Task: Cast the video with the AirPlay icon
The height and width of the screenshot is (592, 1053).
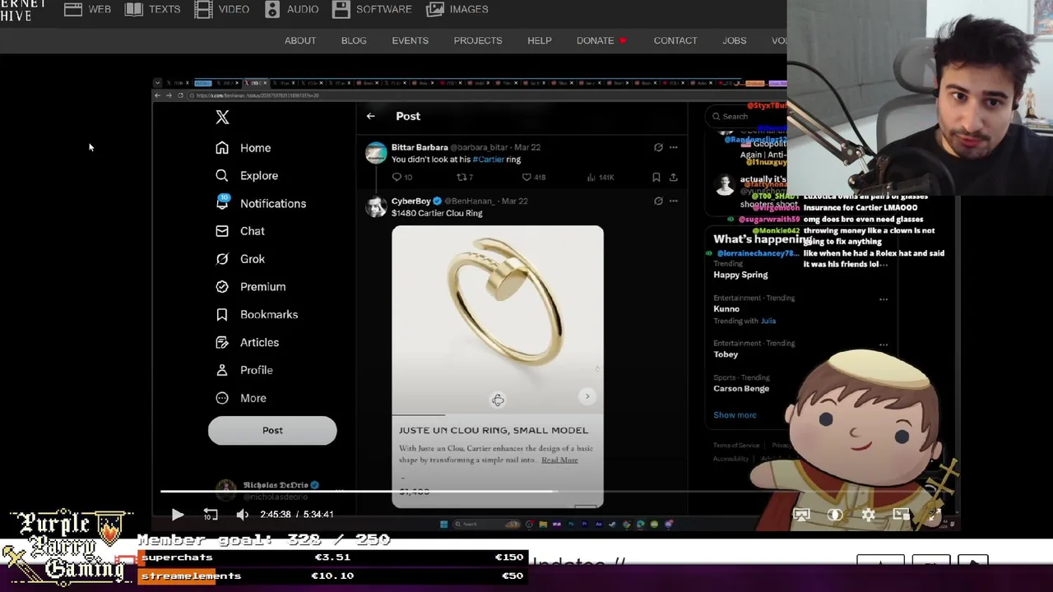Action: point(801,515)
